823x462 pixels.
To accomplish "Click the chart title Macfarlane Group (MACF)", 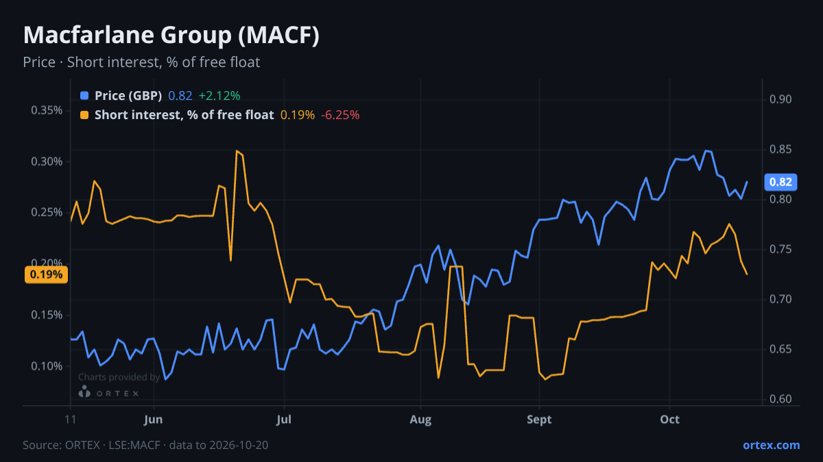I will click(171, 36).
